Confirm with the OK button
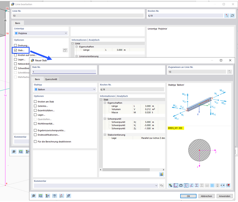The height and width of the screenshot is (202, 238). [188, 196]
